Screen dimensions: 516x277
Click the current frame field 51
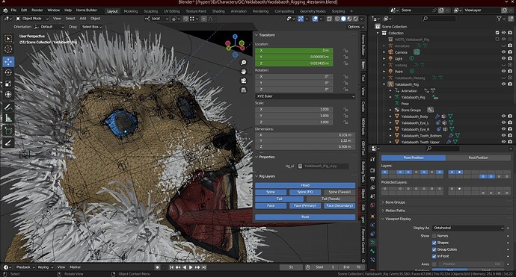(x=291, y=267)
